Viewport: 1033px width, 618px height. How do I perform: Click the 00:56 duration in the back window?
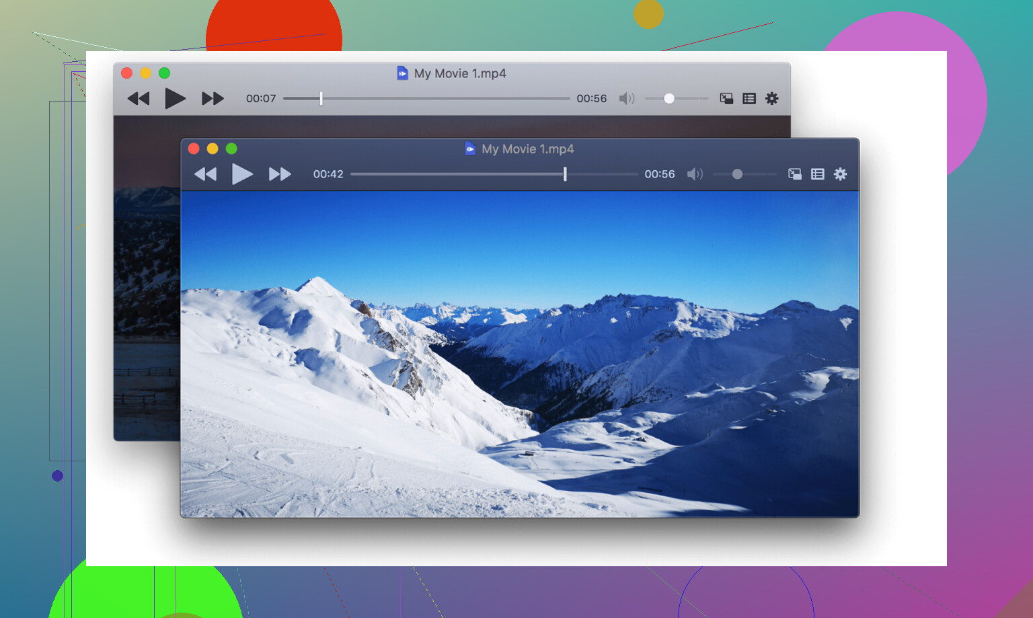592,99
